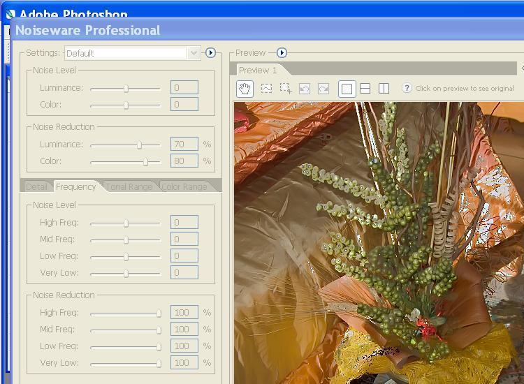Click the help question mark icon
524x384 pixels.
click(x=407, y=88)
